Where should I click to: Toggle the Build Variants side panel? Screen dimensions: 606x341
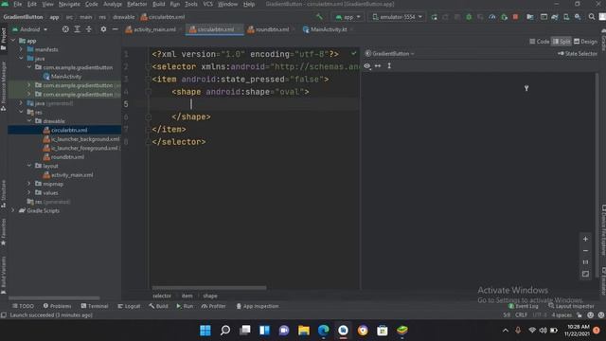point(4,275)
